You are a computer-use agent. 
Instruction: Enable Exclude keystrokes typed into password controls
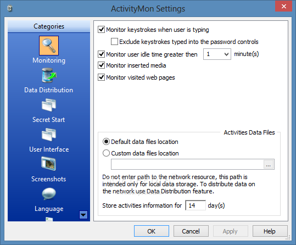(114, 42)
